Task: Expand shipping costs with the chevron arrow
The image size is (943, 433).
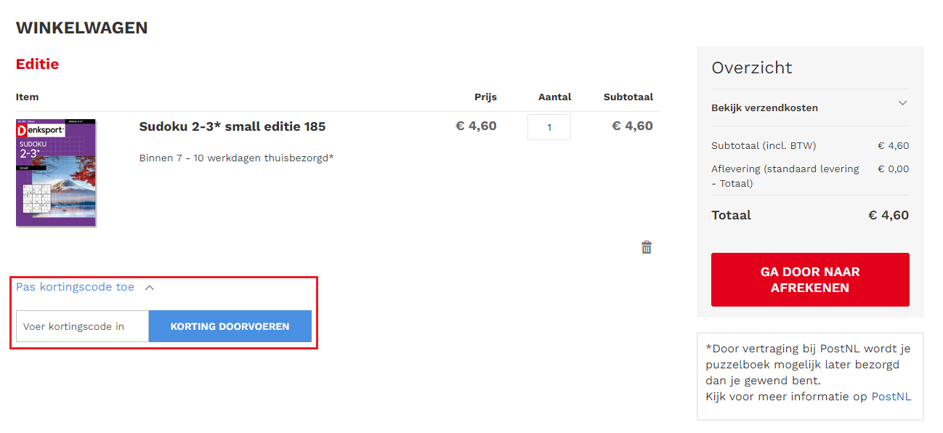Action: coord(902,103)
